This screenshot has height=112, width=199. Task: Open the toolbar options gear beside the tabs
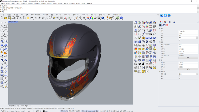[158, 15]
